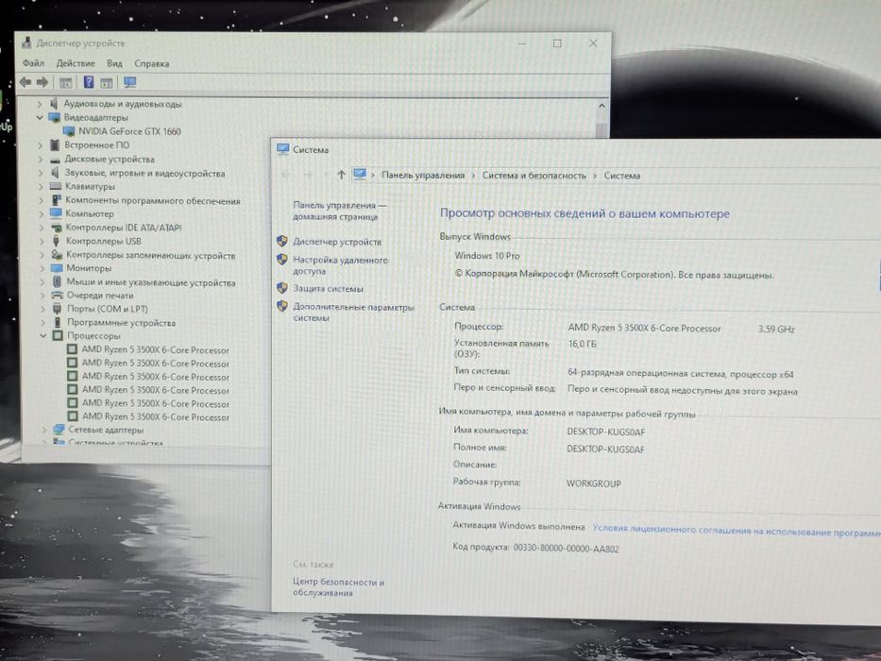Click the product code 00330-80000-00000-AA802
Image resolution: width=881 pixels, height=661 pixels.
[566, 548]
